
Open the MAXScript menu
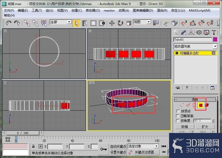[200, 11]
